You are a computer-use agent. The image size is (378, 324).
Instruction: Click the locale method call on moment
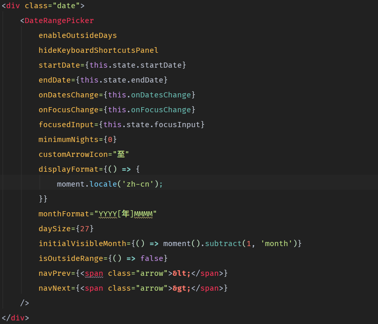click(103, 184)
